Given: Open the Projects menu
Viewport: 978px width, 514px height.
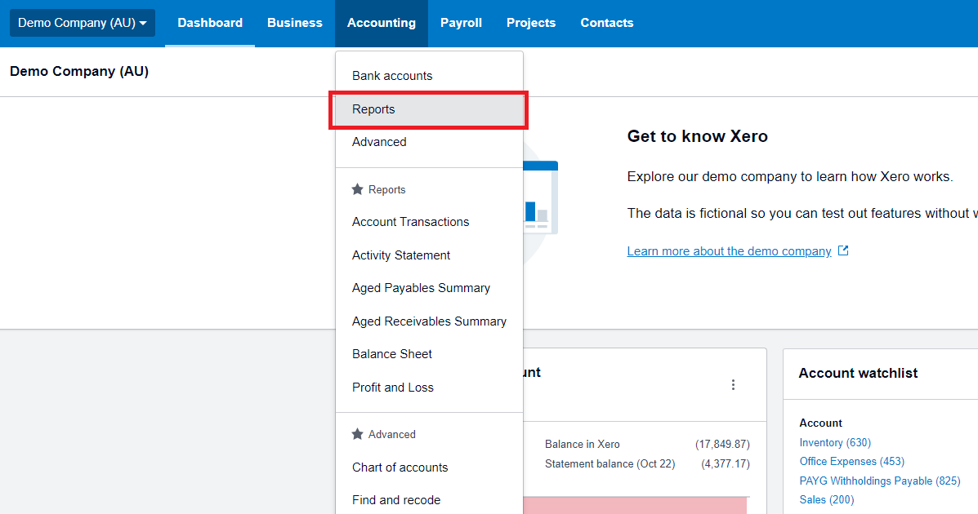Looking at the screenshot, I should coord(531,23).
